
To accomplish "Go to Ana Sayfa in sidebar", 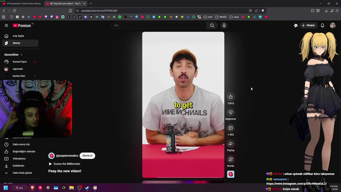I will [20, 36].
